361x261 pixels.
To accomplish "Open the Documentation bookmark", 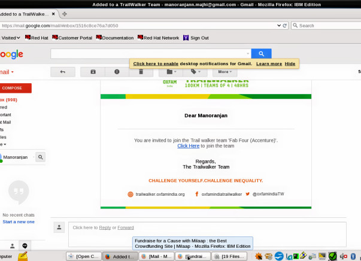I will [115, 38].
